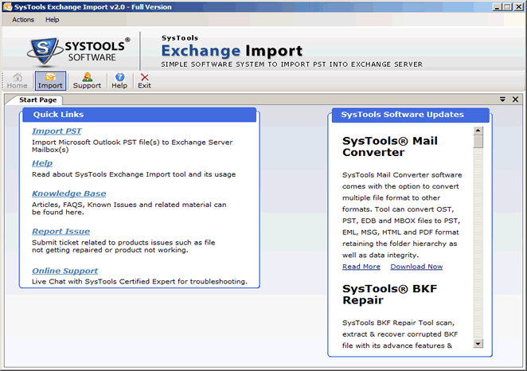Open the Help quick link

[42, 163]
